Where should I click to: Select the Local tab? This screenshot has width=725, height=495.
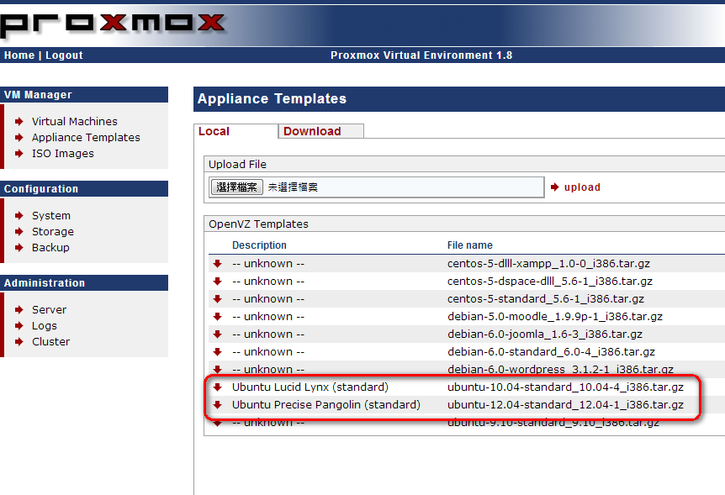214,131
